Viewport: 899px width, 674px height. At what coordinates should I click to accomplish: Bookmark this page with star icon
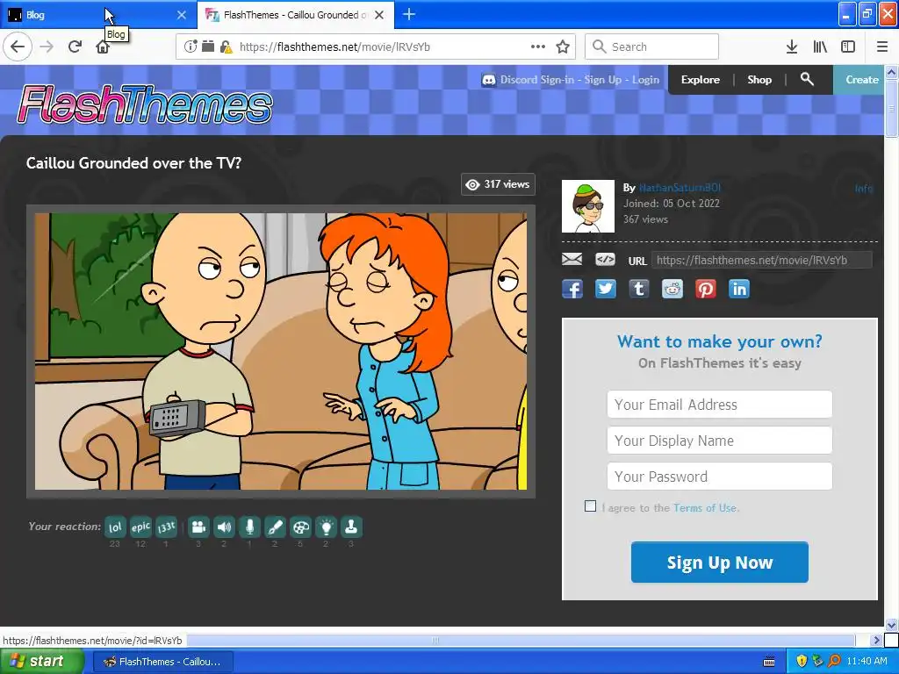[x=563, y=47]
